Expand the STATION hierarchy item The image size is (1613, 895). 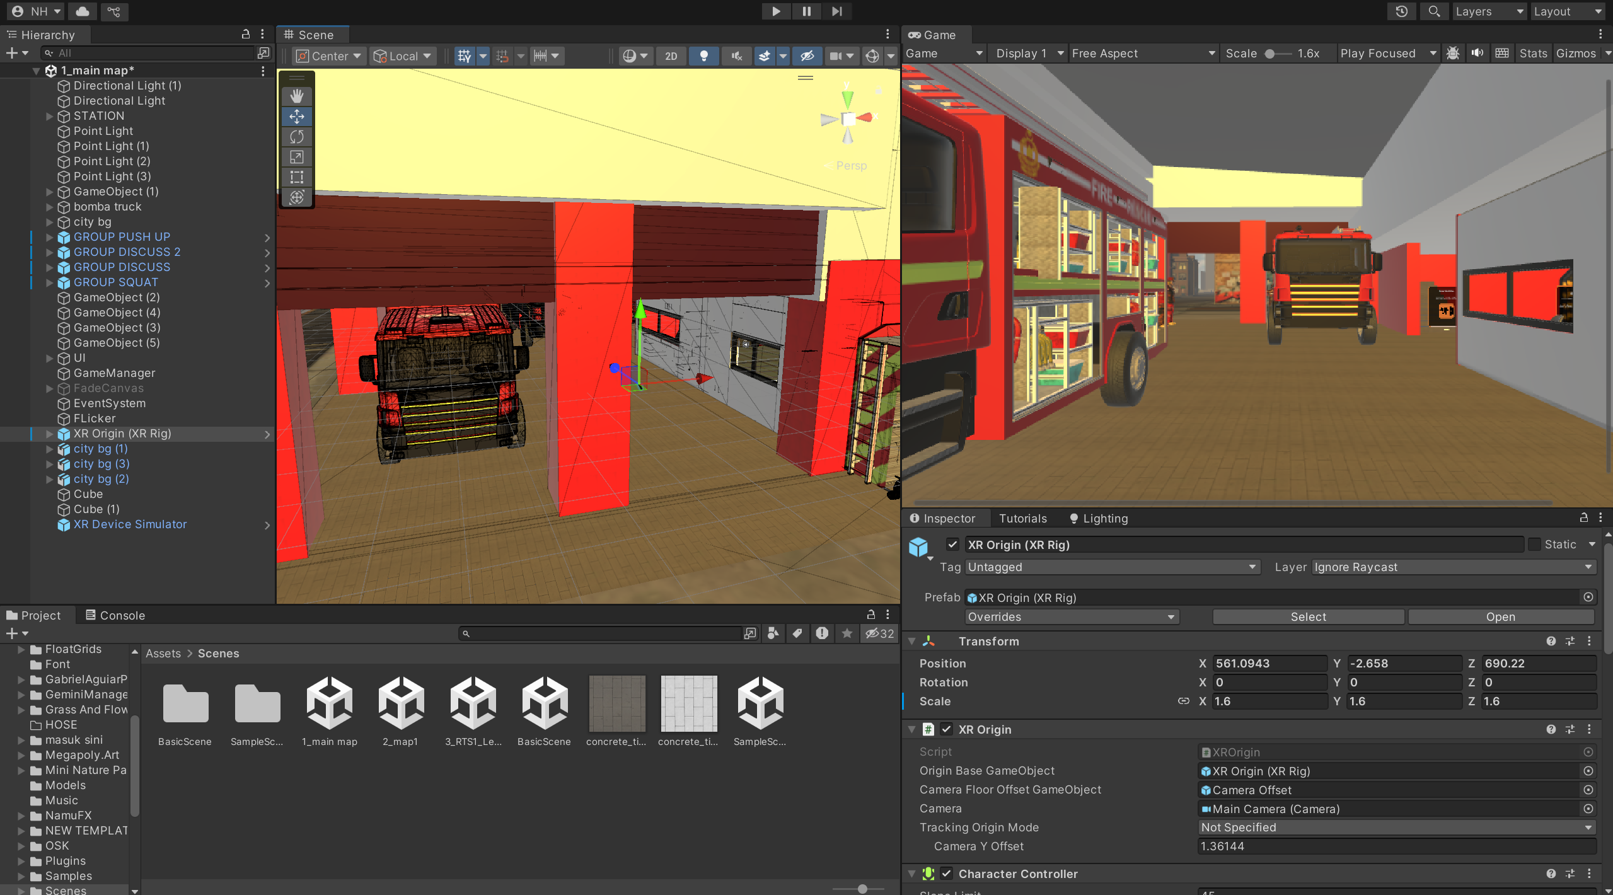point(50,116)
